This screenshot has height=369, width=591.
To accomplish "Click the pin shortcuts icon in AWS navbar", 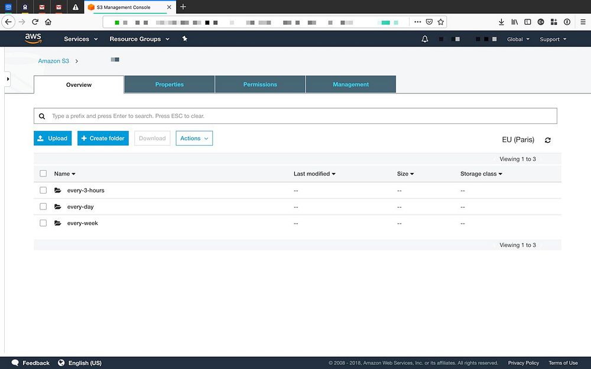I will 184,38.
